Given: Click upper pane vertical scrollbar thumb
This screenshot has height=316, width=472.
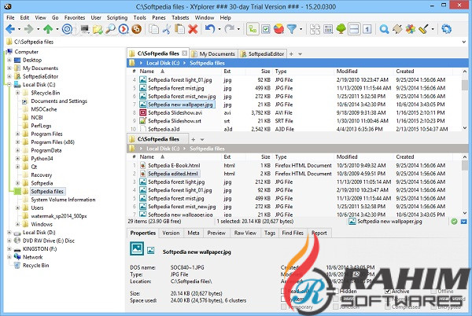Looking at the screenshot, I should coord(464,84).
